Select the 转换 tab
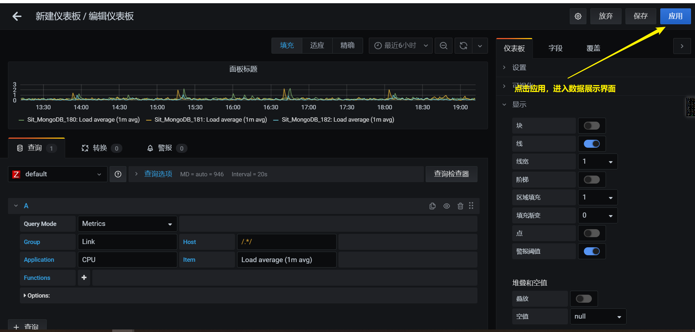This screenshot has width=695, height=332. tap(101, 148)
